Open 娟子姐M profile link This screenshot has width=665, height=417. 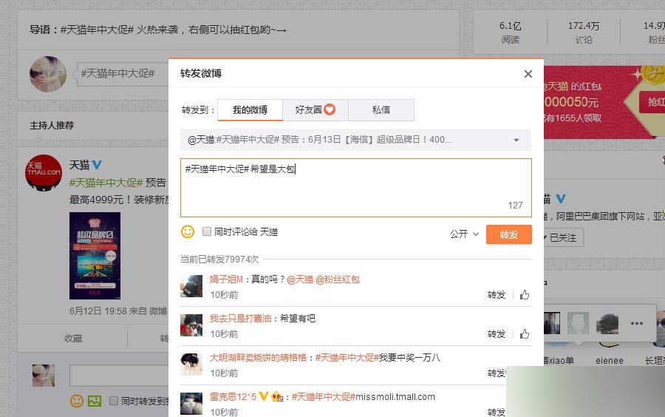click(x=226, y=279)
